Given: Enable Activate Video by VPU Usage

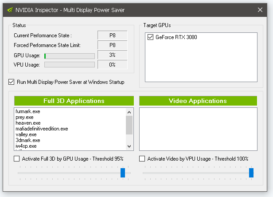Looking at the screenshot, I should (x=142, y=159).
